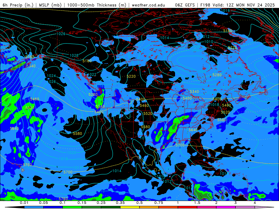Click the red 1 inch legend swatch
The image size is (279, 209).
coord(188,207)
